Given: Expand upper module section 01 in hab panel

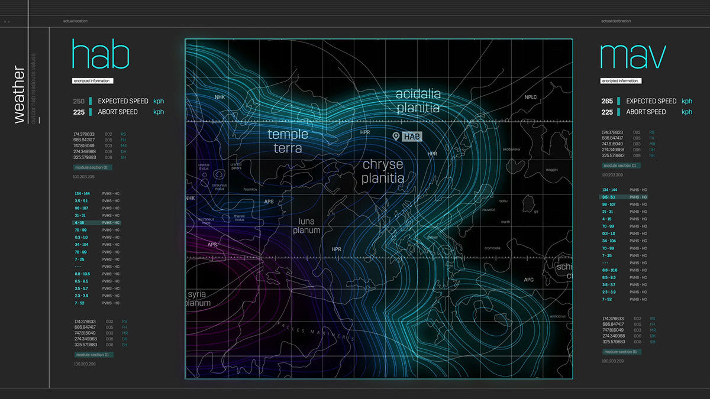Looking at the screenshot, I should 92,168.
